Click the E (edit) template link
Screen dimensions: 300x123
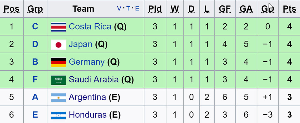coord(137,9)
